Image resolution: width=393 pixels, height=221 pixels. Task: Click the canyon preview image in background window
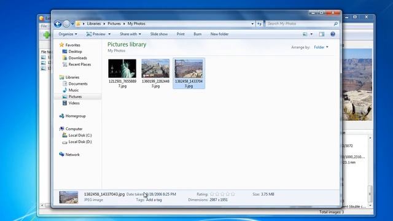(x=357, y=85)
